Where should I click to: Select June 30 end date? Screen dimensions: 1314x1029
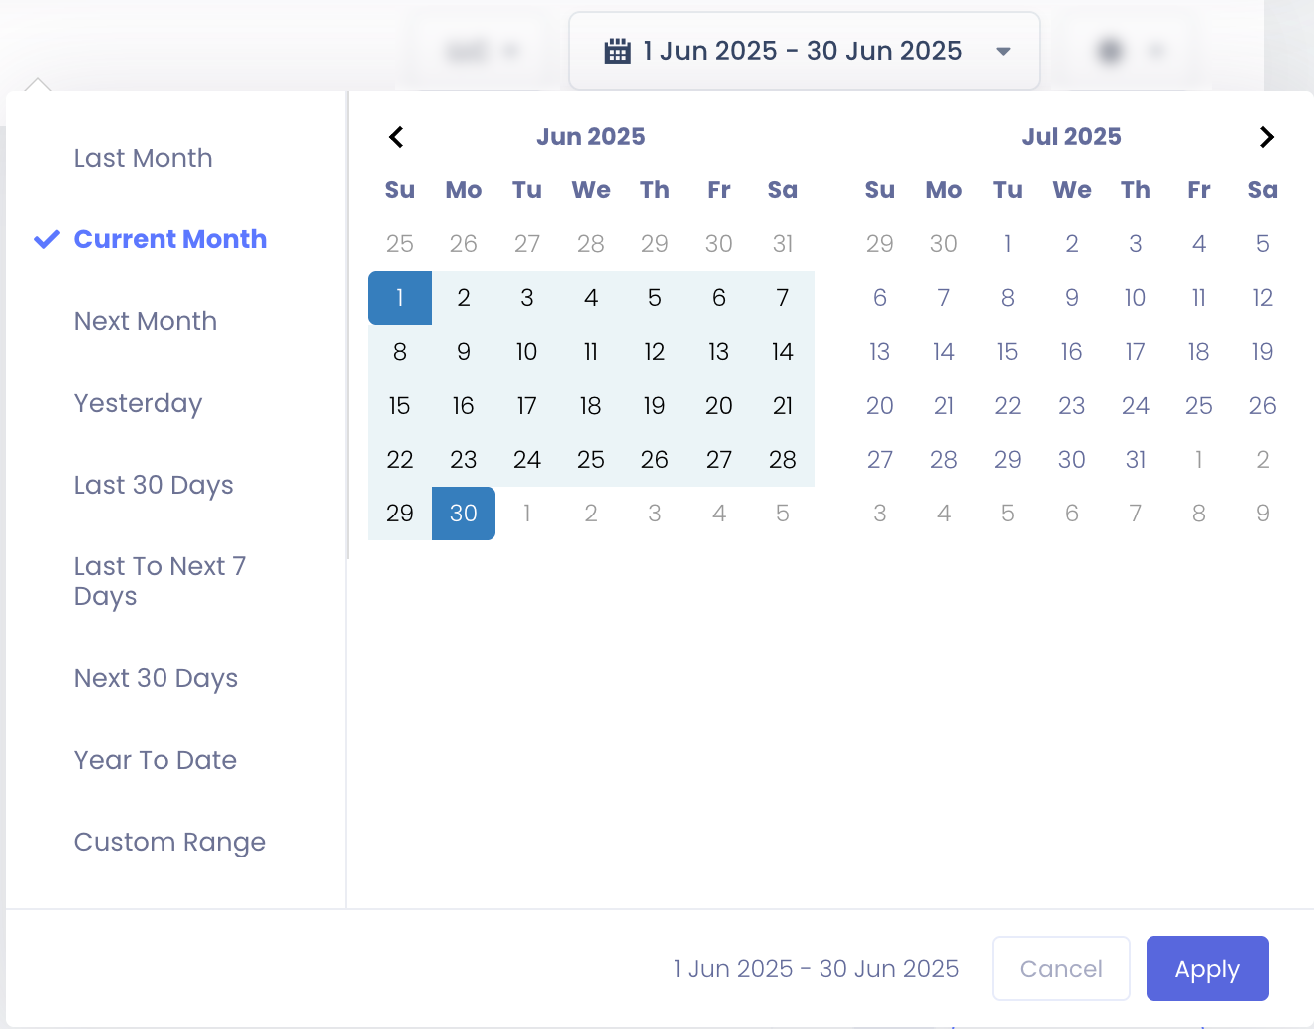[464, 514]
